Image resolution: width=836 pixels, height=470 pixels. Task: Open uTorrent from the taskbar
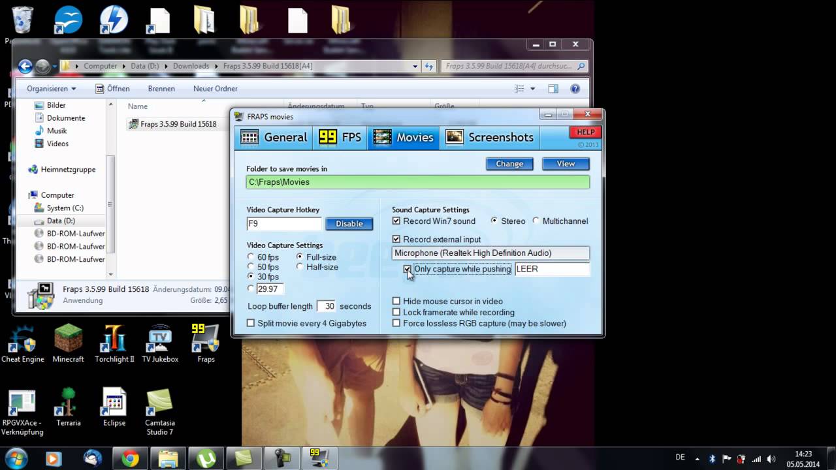point(206,459)
